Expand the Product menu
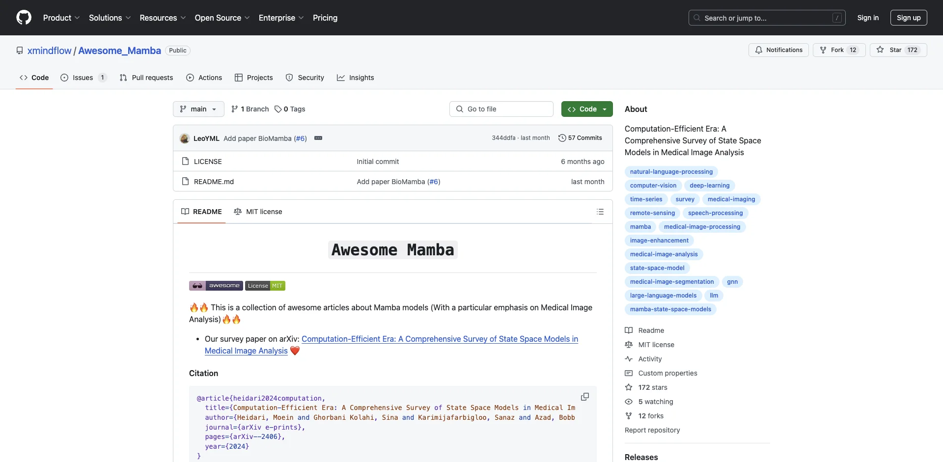The width and height of the screenshot is (943, 462). (61, 18)
